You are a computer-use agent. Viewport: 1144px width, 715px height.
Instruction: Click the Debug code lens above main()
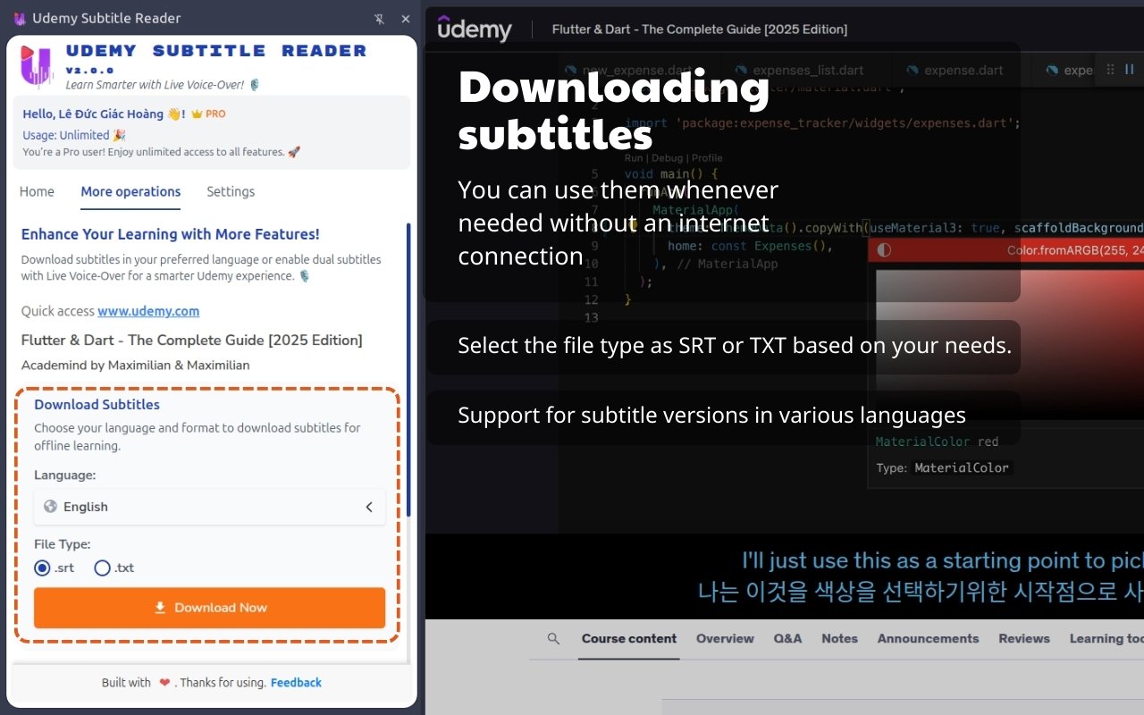click(x=666, y=158)
